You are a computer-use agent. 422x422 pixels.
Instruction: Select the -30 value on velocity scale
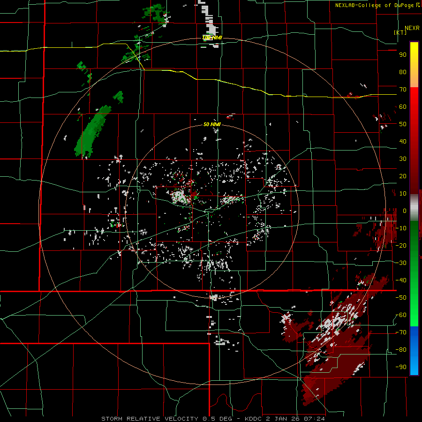point(401,263)
